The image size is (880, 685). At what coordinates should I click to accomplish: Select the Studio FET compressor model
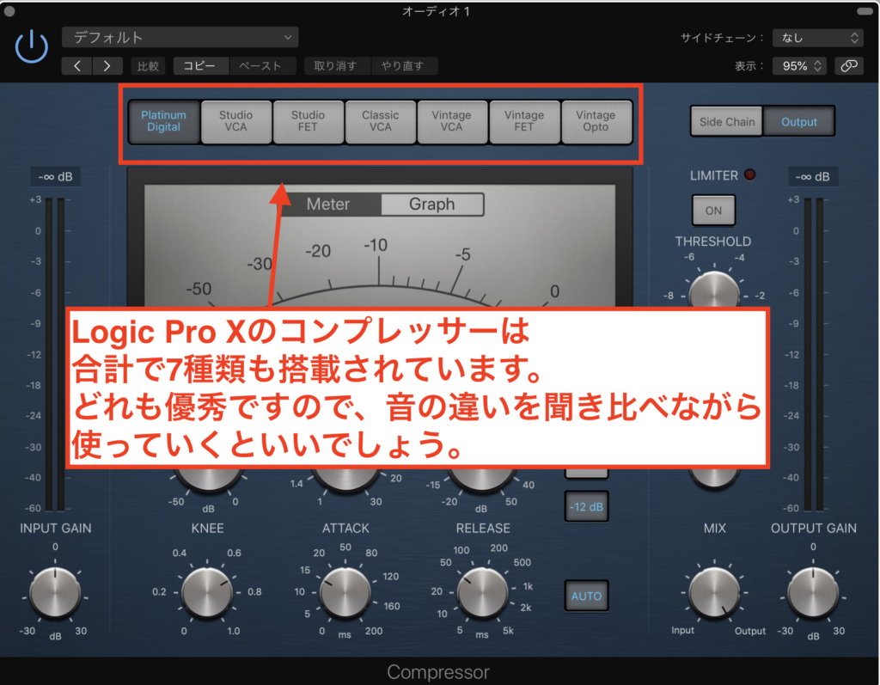point(309,121)
